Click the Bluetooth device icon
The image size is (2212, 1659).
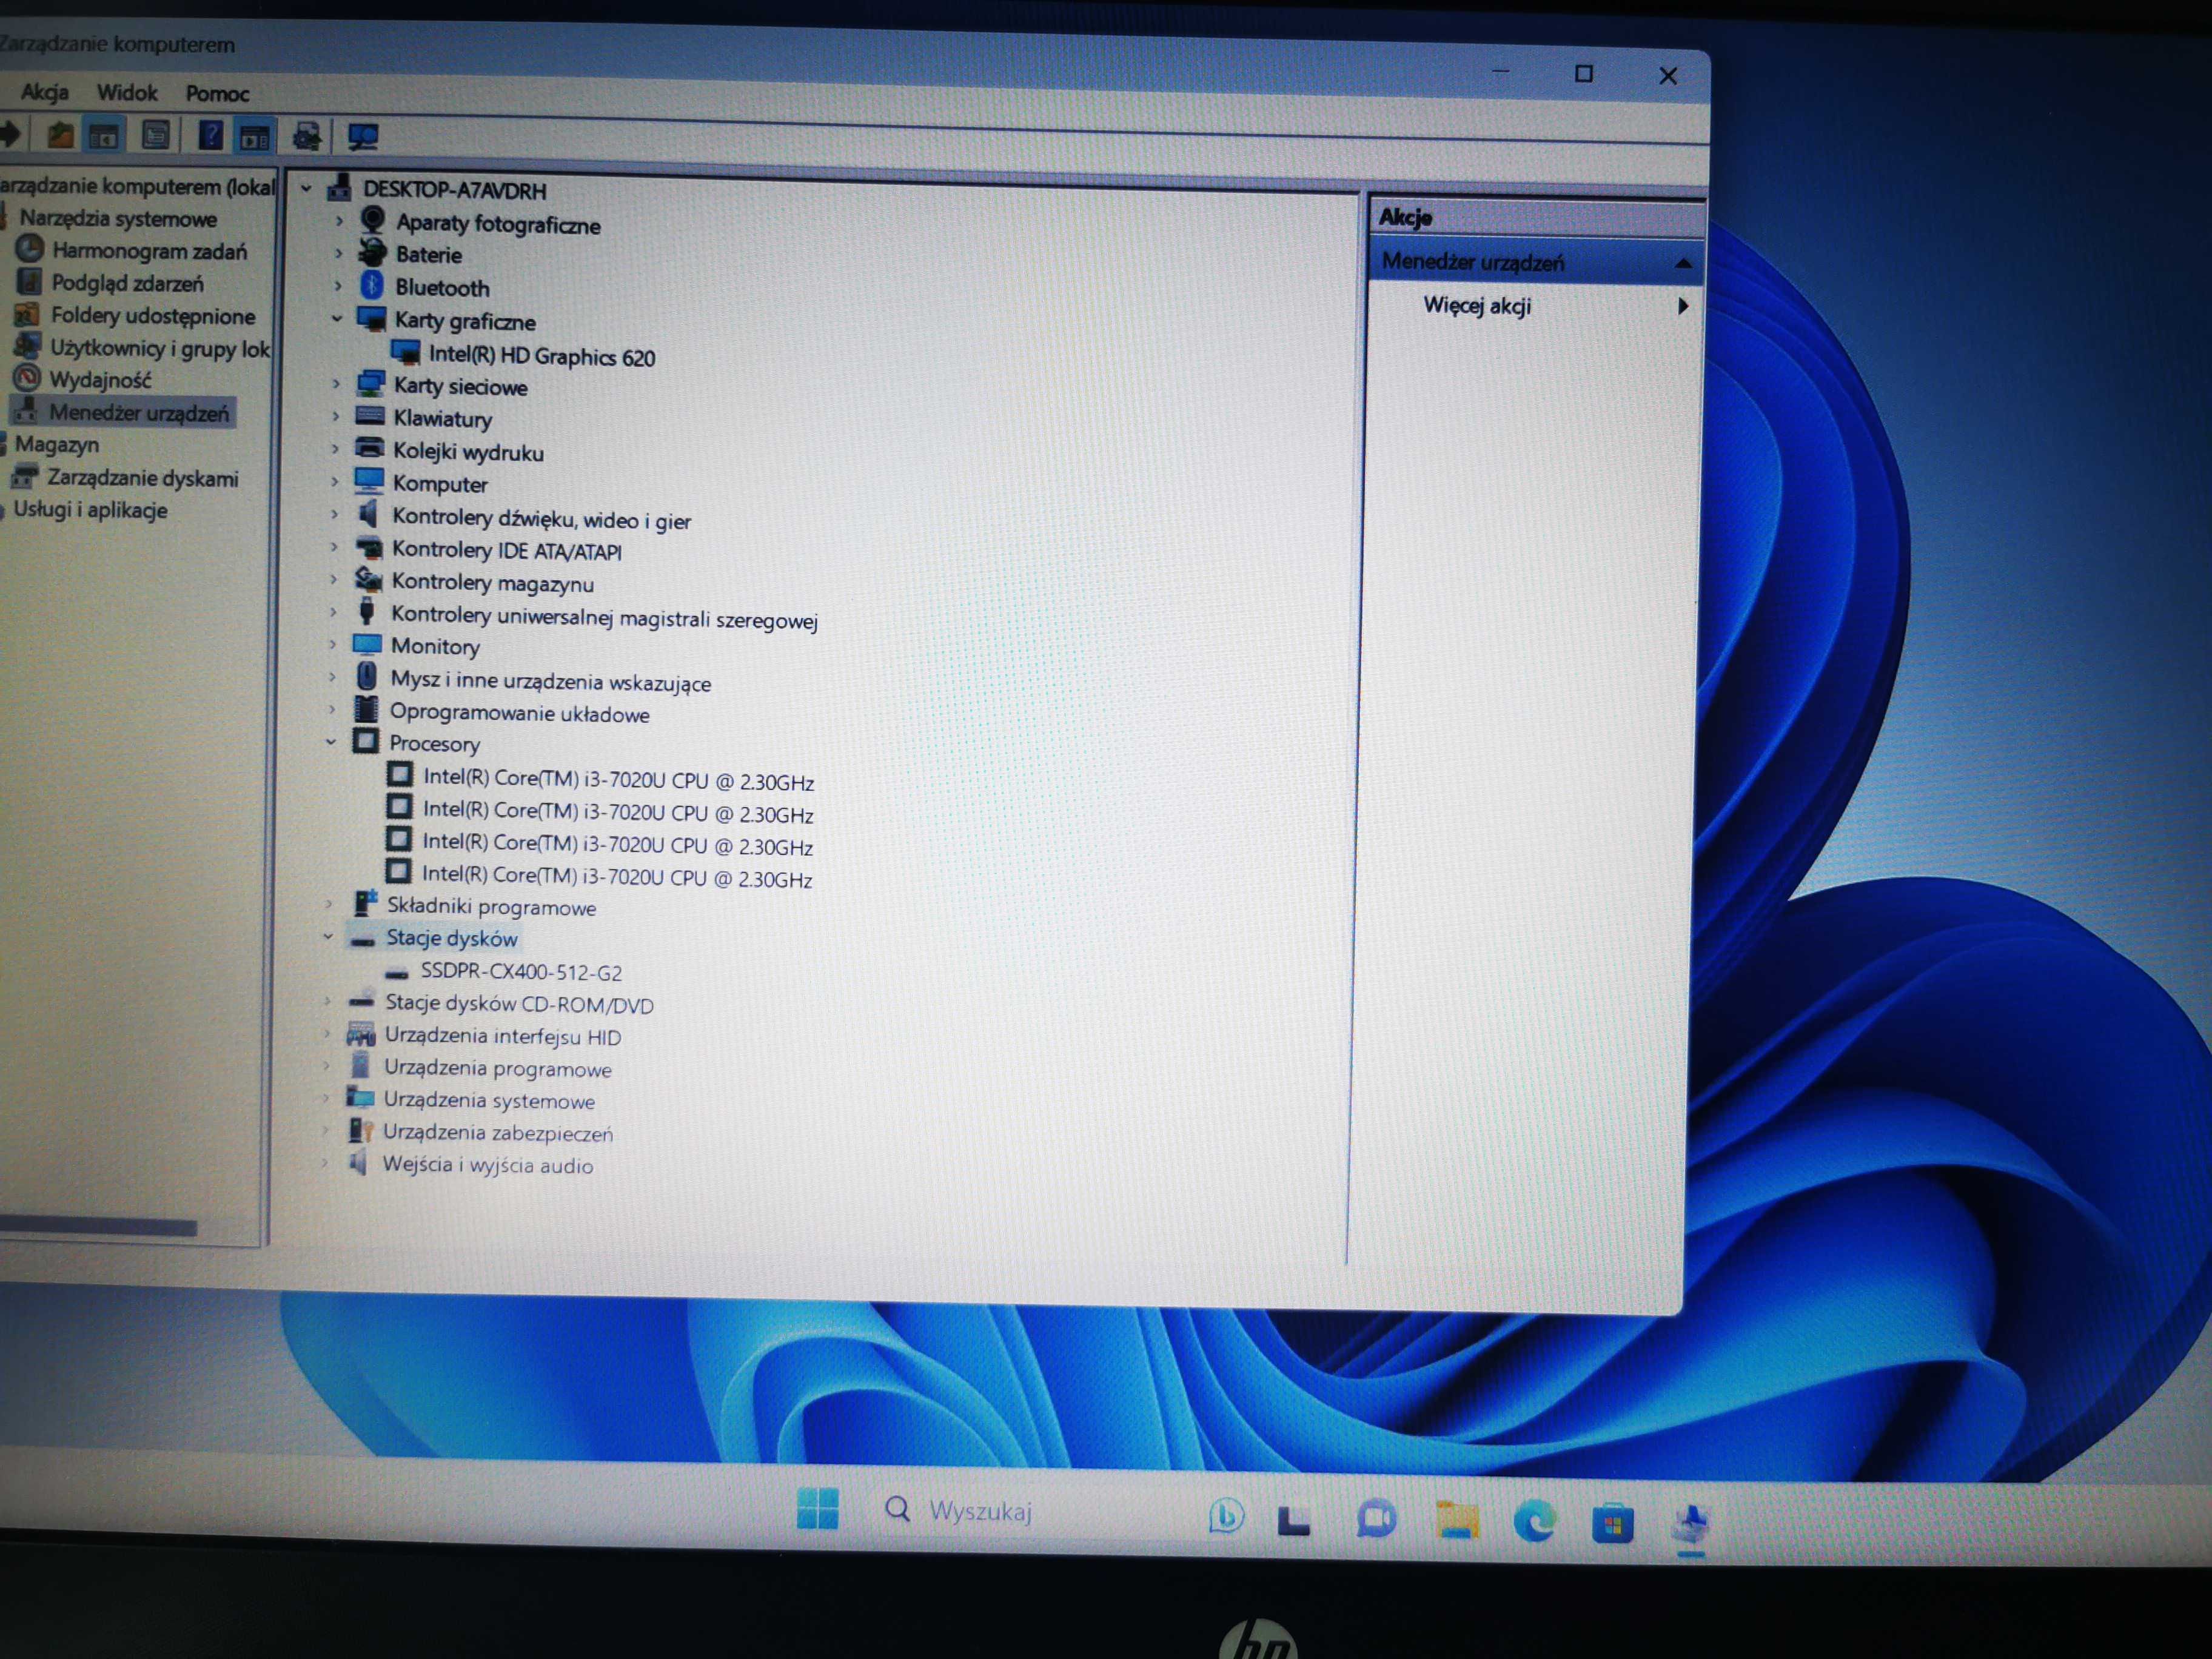pos(372,286)
